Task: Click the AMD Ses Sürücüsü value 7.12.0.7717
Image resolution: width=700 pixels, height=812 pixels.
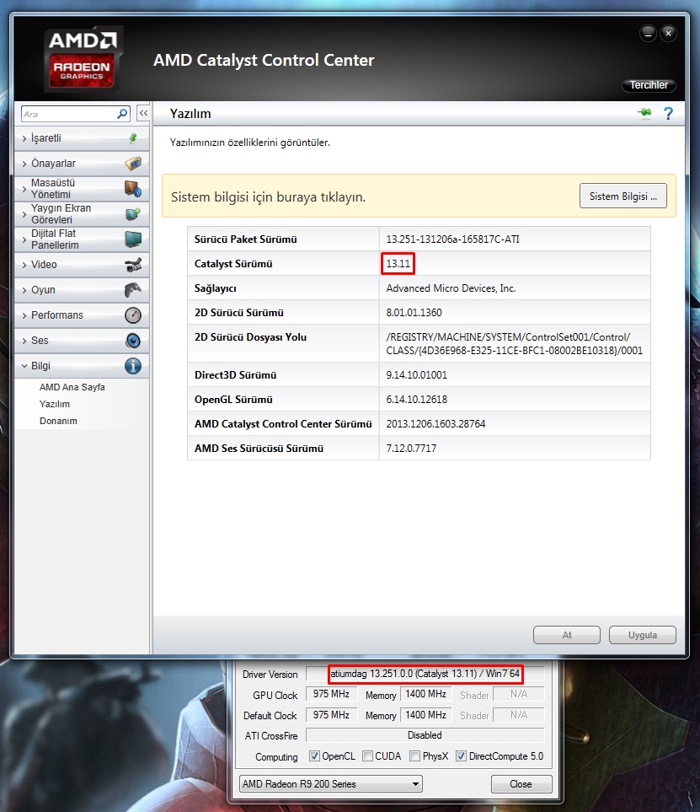Action: click(x=411, y=448)
